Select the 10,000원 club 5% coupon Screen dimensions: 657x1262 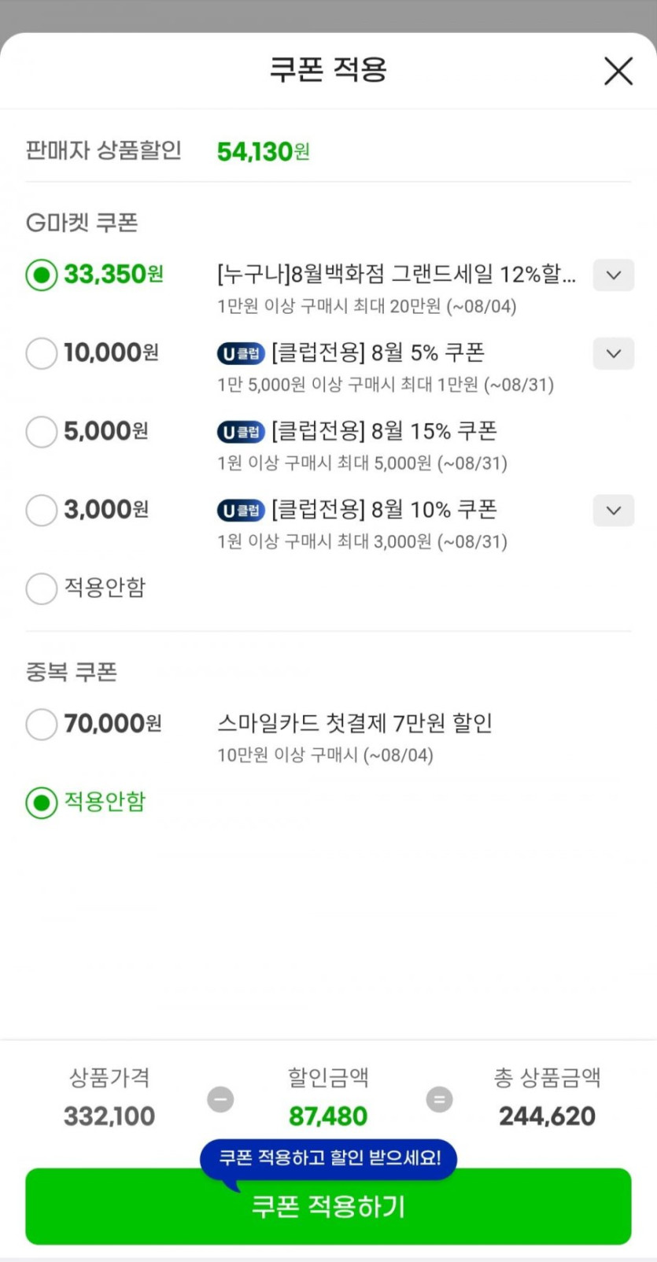coord(42,353)
